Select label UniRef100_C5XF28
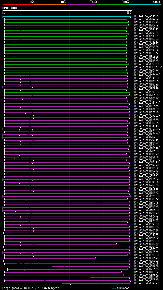Viewport: 163px width, 290px height. click(146, 224)
